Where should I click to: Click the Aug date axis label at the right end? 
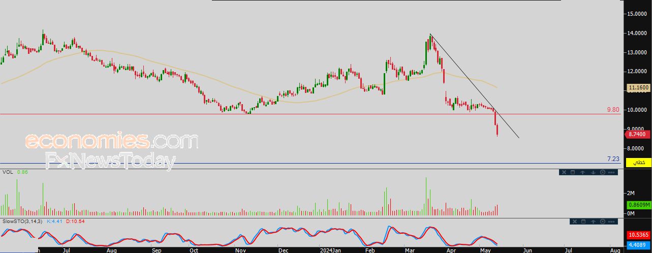[x=614, y=250]
